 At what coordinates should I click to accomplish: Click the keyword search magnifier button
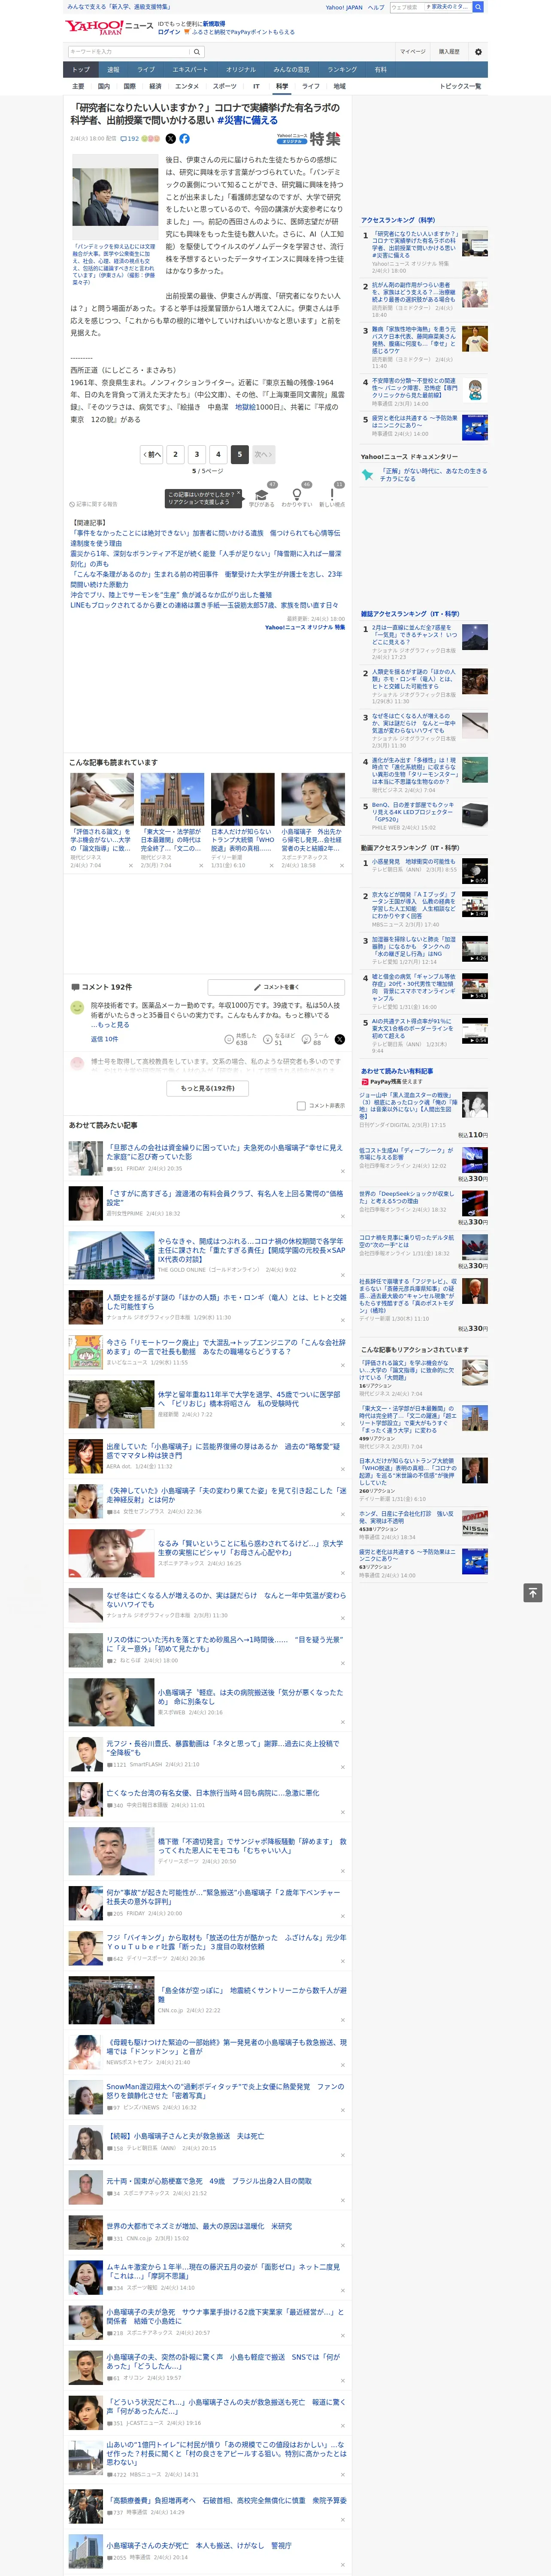(197, 51)
